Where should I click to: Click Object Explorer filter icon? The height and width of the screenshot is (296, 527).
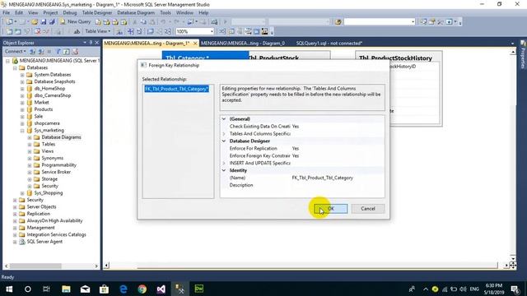[x=58, y=51]
